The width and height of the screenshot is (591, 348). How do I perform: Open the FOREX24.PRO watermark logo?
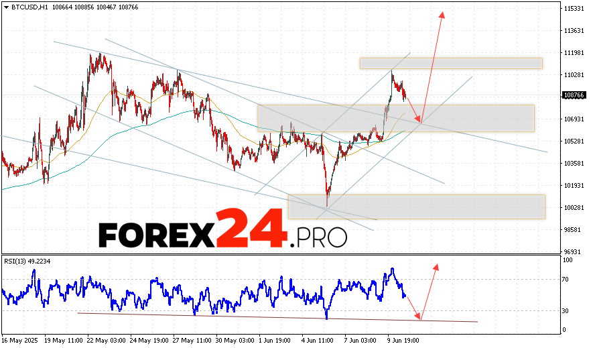222,231
